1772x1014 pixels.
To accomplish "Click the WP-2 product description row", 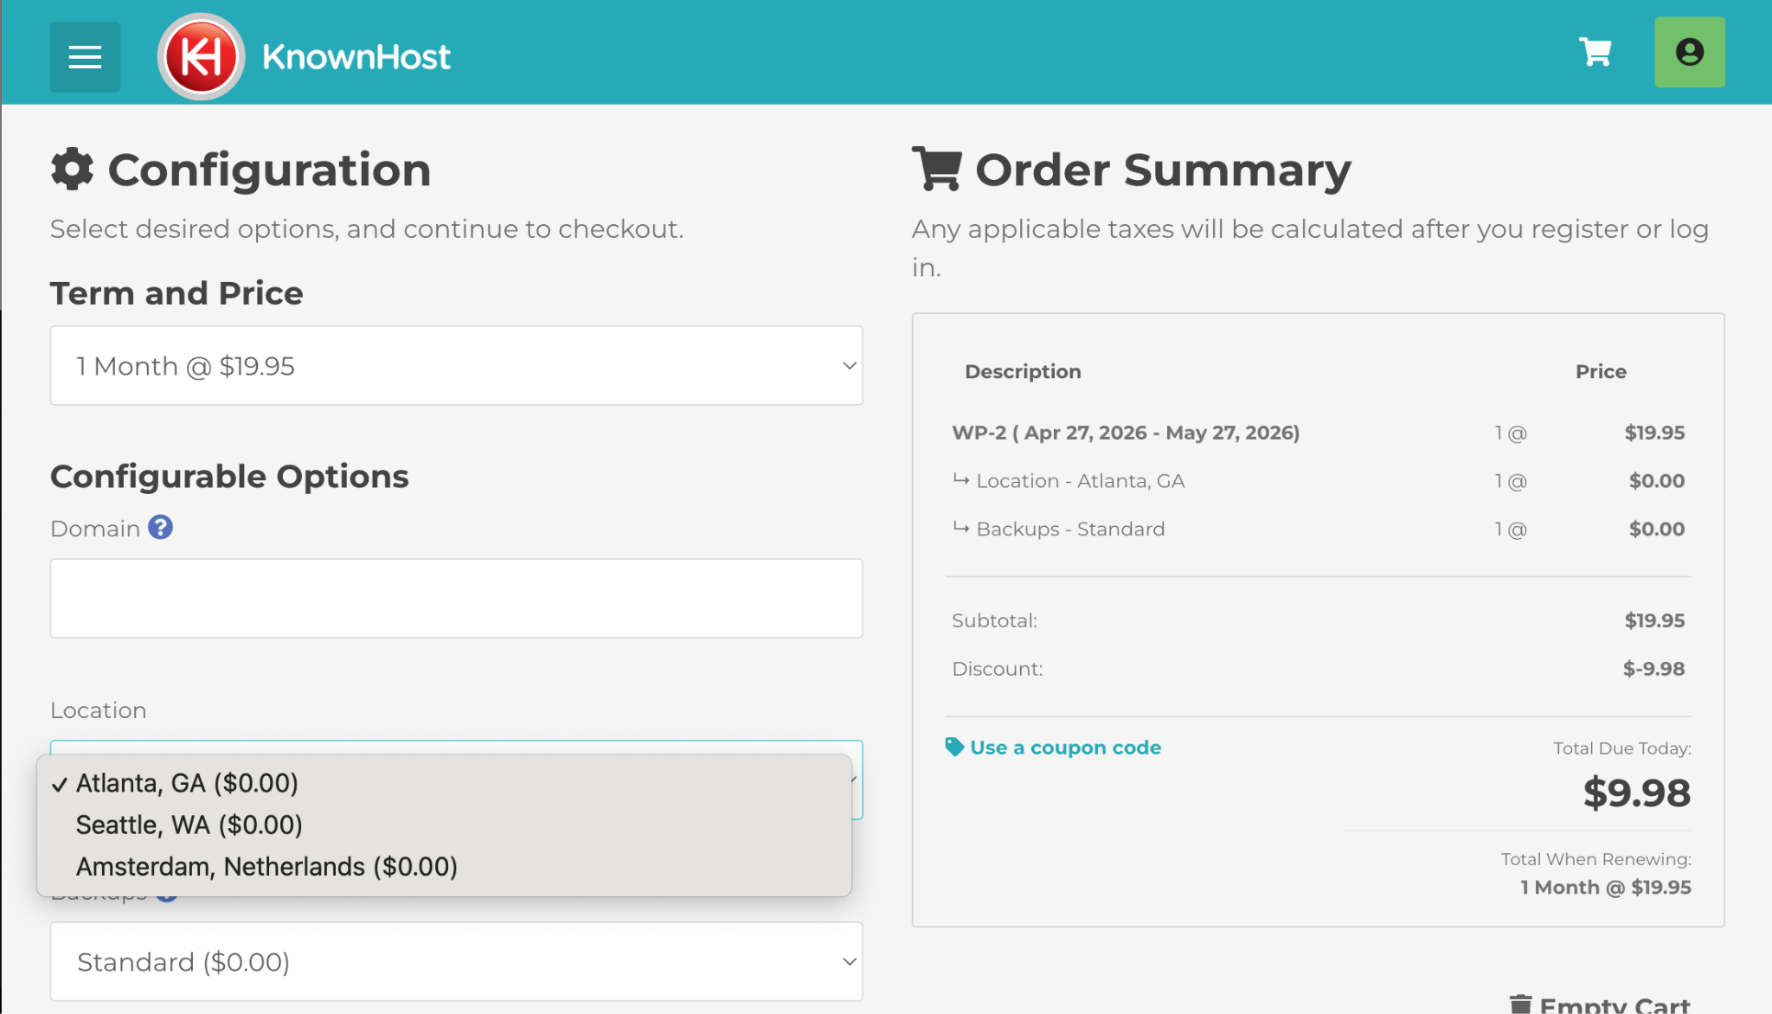I will point(1318,433).
